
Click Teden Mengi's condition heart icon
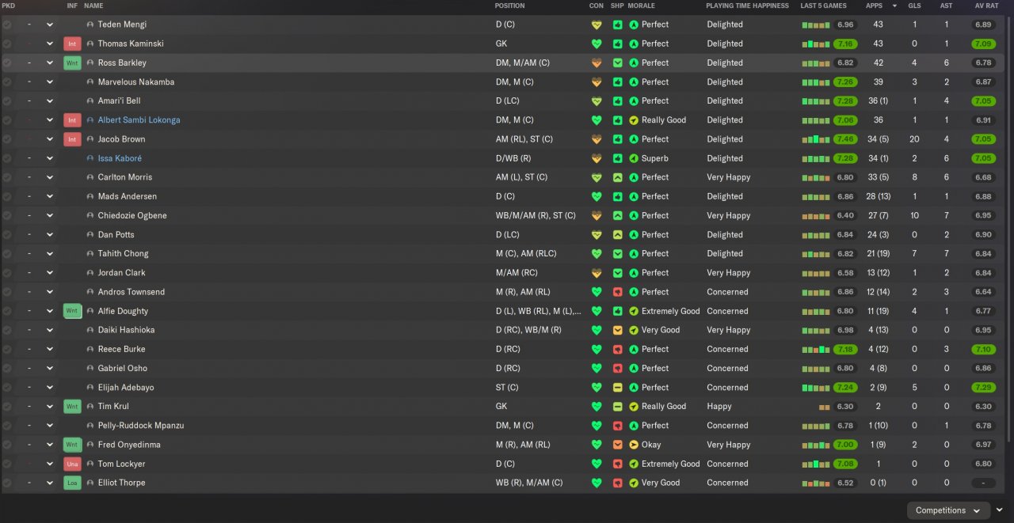[597, 25]
